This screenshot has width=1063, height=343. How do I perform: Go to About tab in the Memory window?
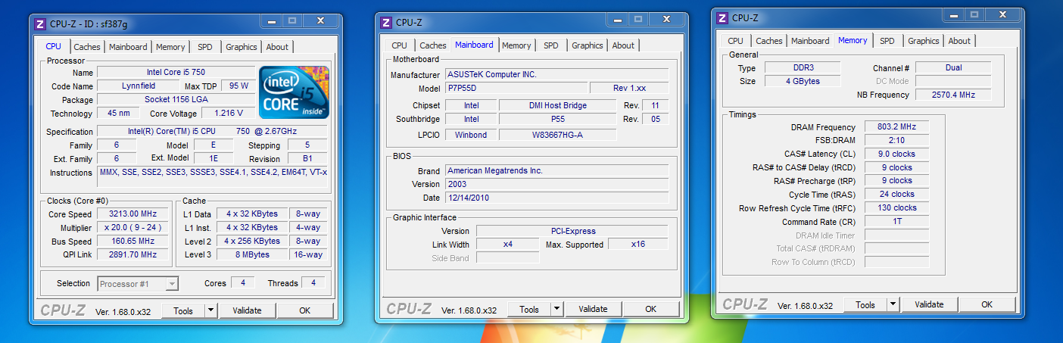(x=959, y=41)
